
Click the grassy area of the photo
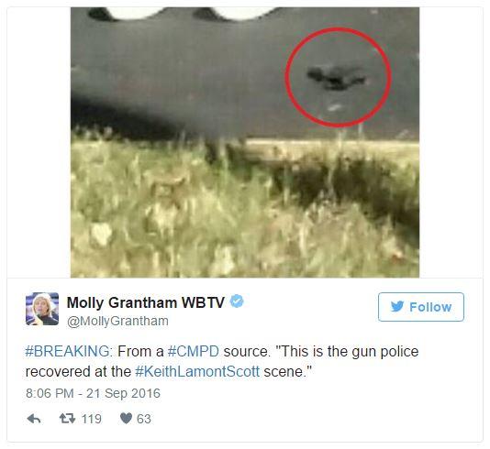(245, 209)
